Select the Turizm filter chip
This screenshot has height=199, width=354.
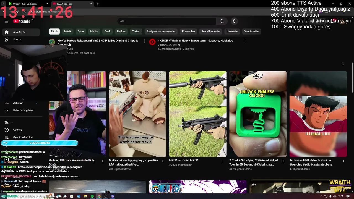136,31
